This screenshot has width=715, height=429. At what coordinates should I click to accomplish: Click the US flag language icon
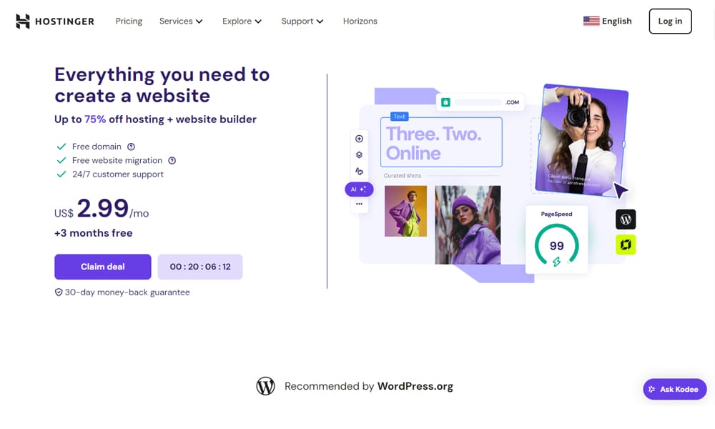(x=591, y=21)
